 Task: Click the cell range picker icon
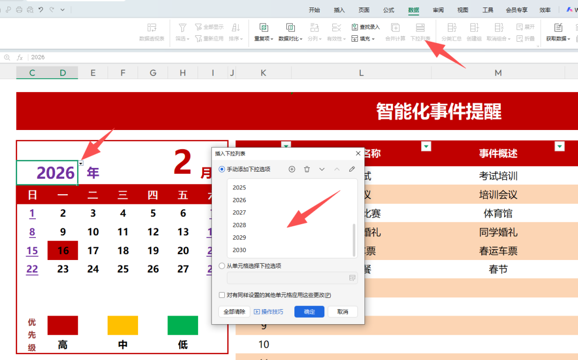click(x=352, y=278)
